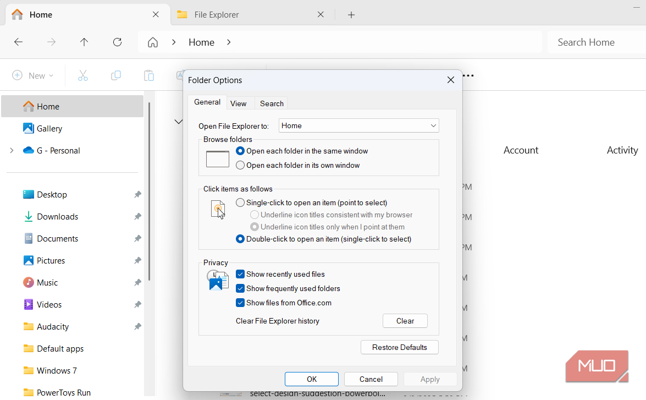Click the Apply button
This screenshot has width=646, height=400.
[430, 379]
